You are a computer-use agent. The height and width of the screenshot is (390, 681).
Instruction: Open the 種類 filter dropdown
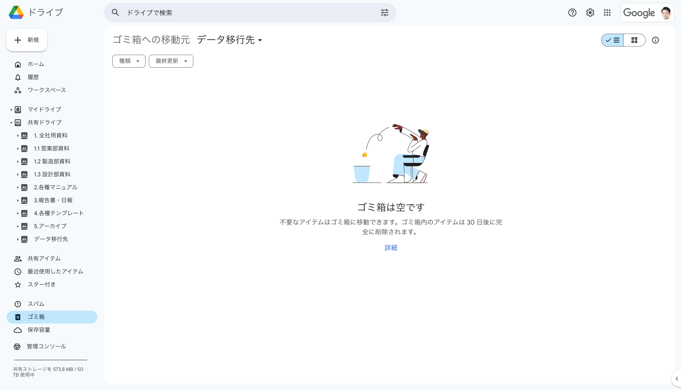click(x=128, y=61)
